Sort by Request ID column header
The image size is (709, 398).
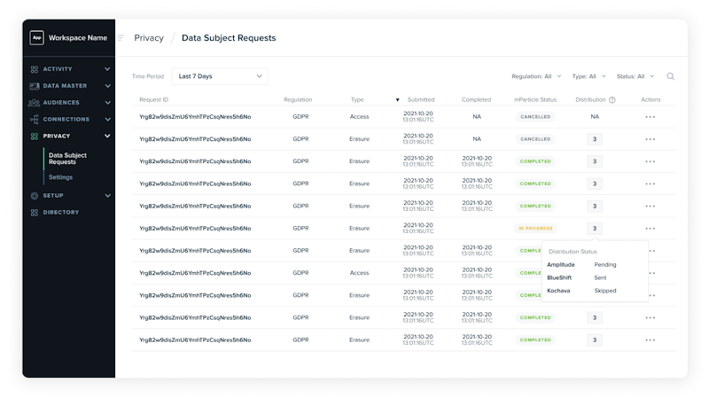[x=153, y=100]
